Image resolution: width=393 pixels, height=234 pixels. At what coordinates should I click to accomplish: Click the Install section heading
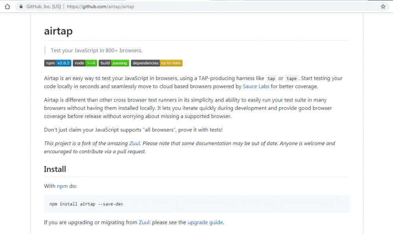pos(55,169)
